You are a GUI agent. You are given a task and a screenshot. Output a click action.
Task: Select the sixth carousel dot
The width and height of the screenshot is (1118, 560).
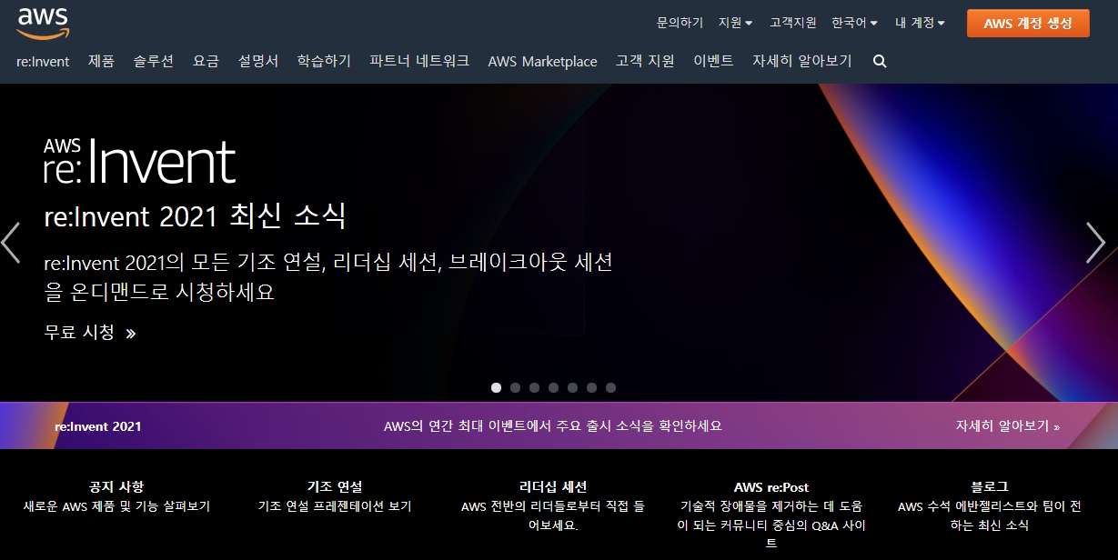591,387
